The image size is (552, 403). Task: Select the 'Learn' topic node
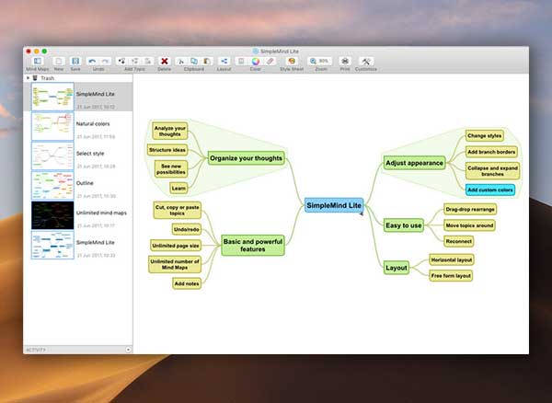coord(178,189)
